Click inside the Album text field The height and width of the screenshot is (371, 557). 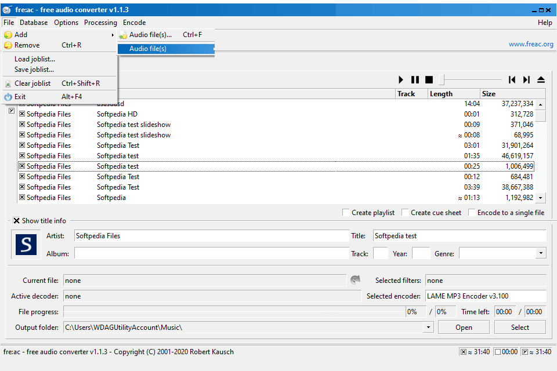[211, 253]
